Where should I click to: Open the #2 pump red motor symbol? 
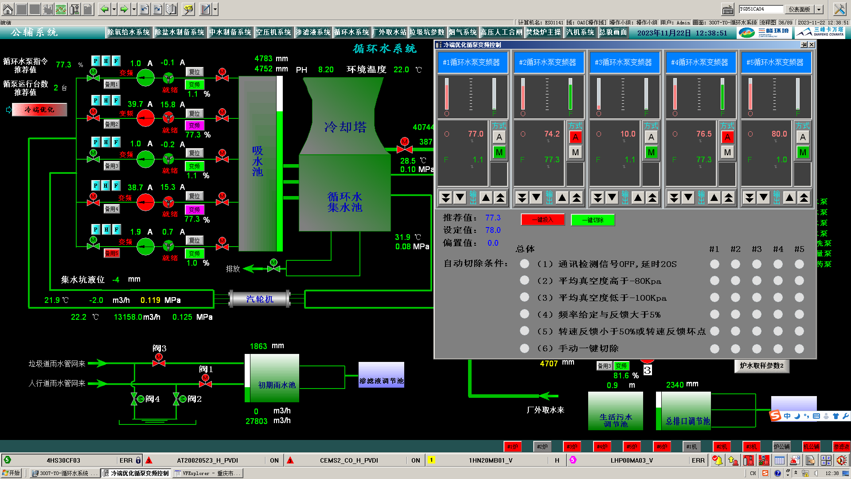pos(145,118)
